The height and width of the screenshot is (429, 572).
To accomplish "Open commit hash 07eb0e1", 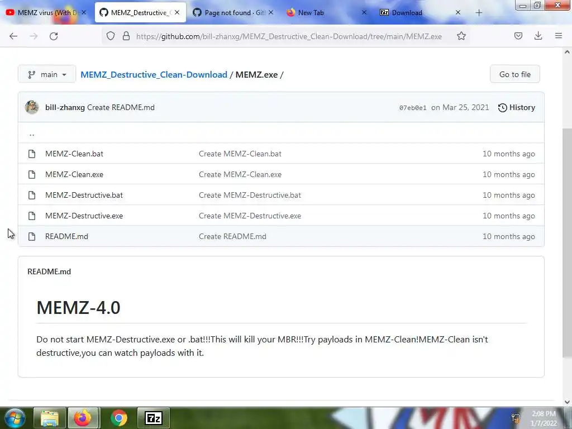I will [413, 108].
